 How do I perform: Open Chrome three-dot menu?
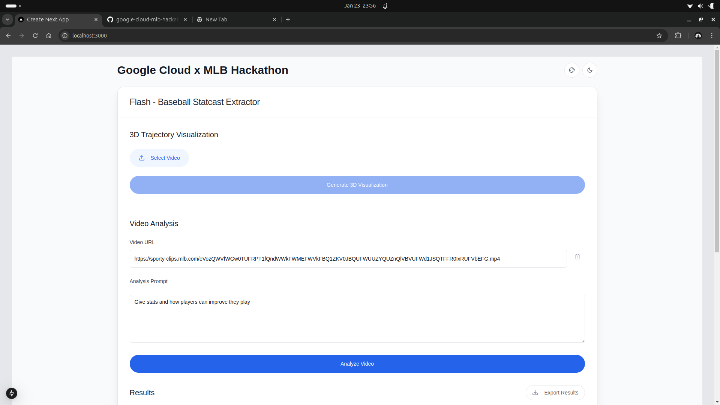click(x=712, y=36)
